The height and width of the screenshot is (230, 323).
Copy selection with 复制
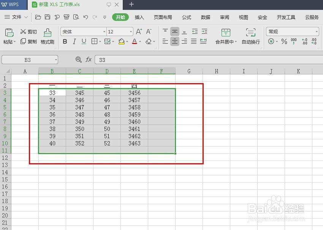point(28,41)
